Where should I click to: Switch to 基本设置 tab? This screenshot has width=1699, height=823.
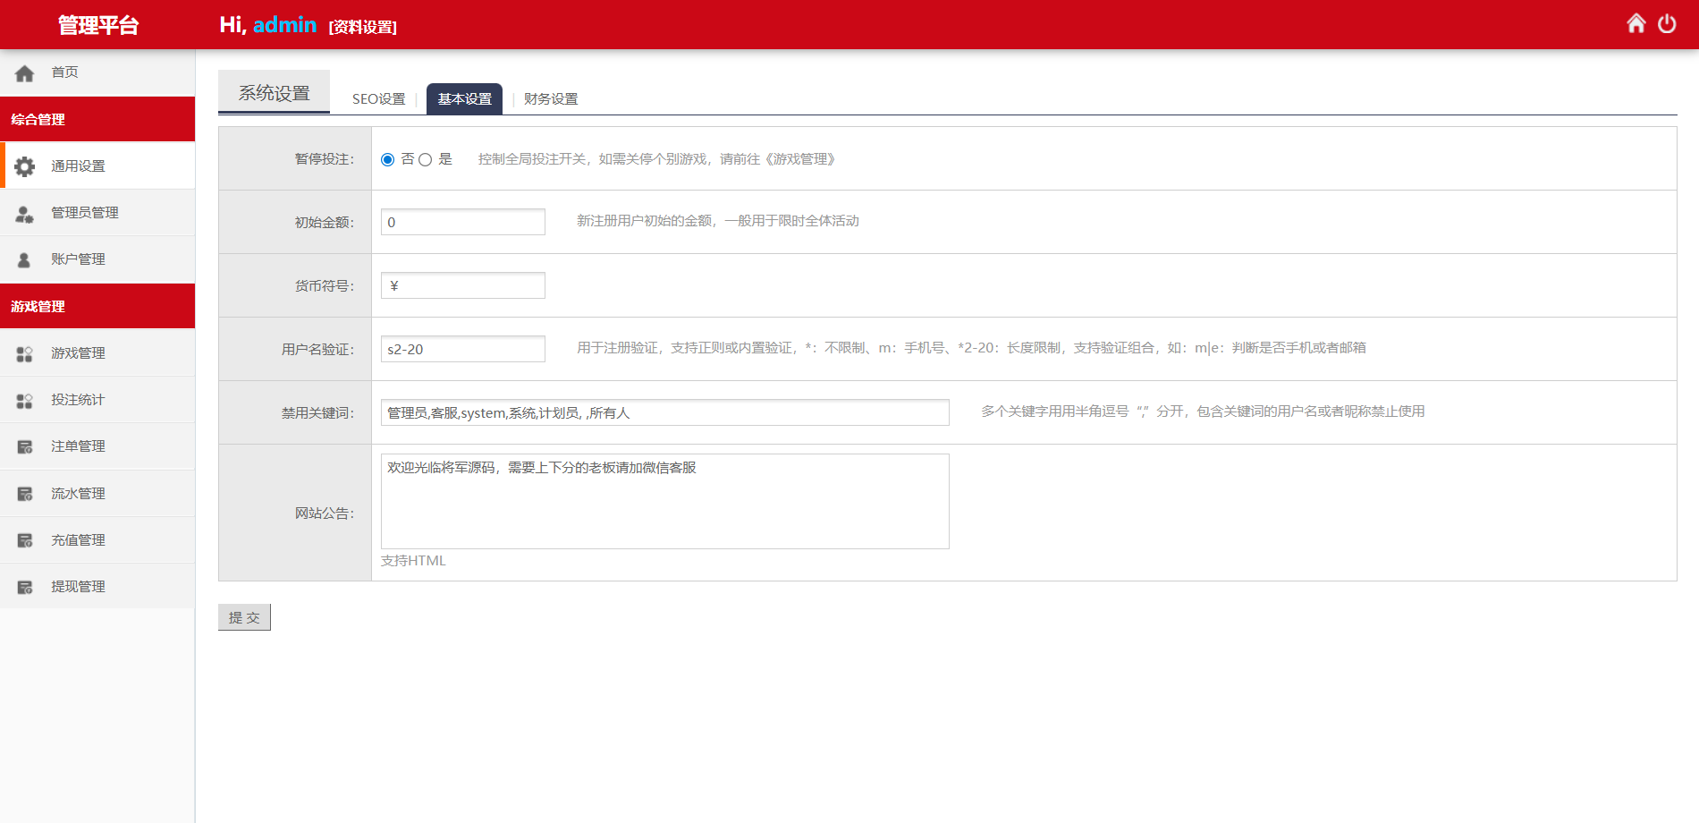(x=464, y=99)
